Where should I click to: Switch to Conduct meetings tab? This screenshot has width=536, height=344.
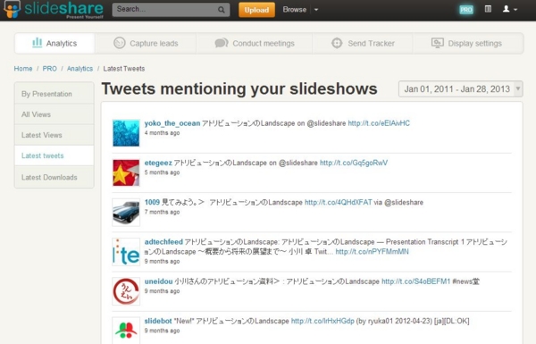pos(255,44)
